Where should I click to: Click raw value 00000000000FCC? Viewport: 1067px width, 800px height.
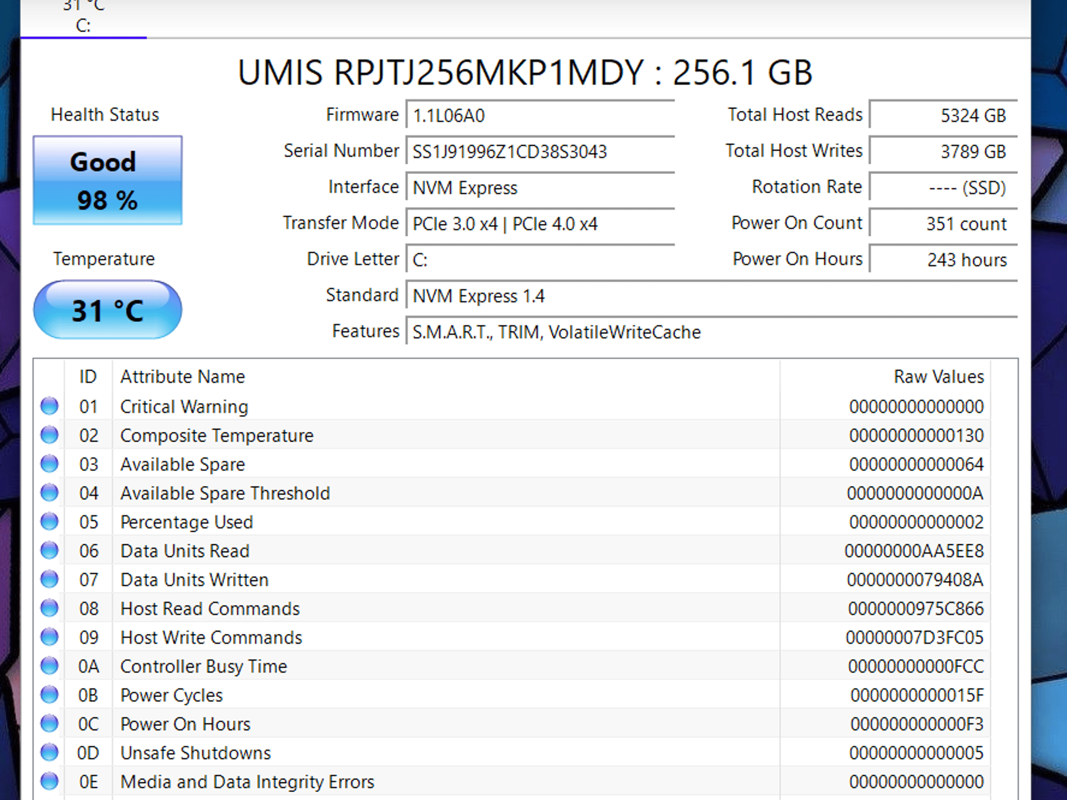coord(915,667)
